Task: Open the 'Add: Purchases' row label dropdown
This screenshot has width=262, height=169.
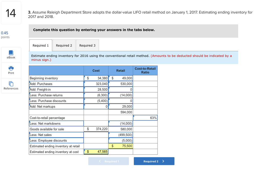Action: 56,84
